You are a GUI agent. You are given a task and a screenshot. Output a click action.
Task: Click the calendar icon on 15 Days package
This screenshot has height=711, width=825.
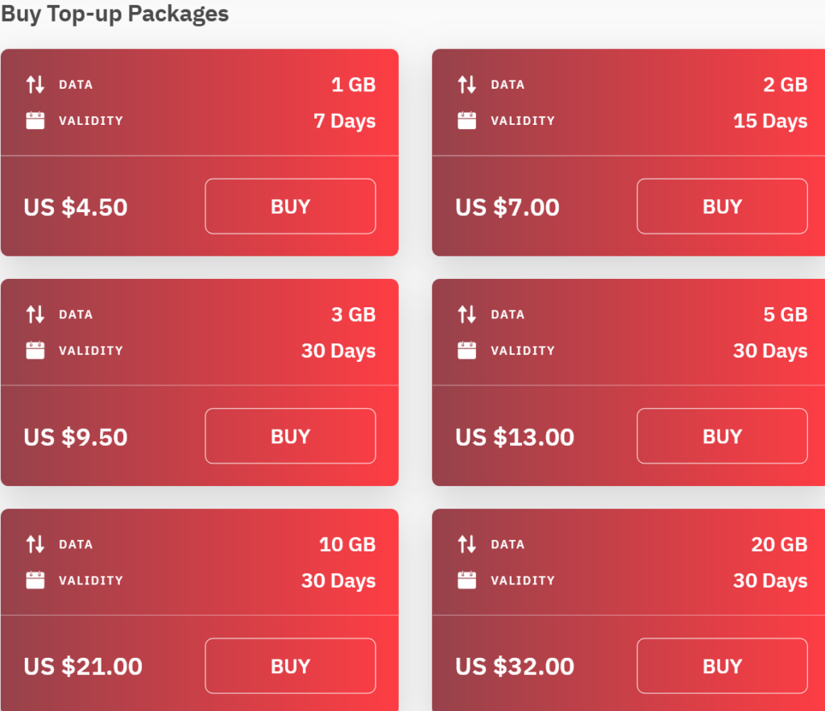click(467, 121)
